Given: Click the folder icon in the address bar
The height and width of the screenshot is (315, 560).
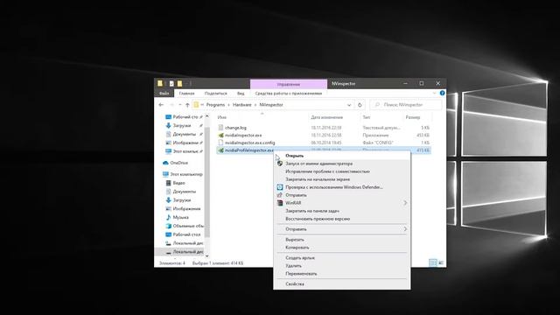Looking at the screenshot, I should click(x=196, y=105).
